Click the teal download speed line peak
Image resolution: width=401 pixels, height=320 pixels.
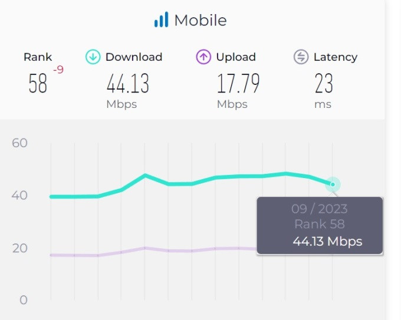(145, 175)
